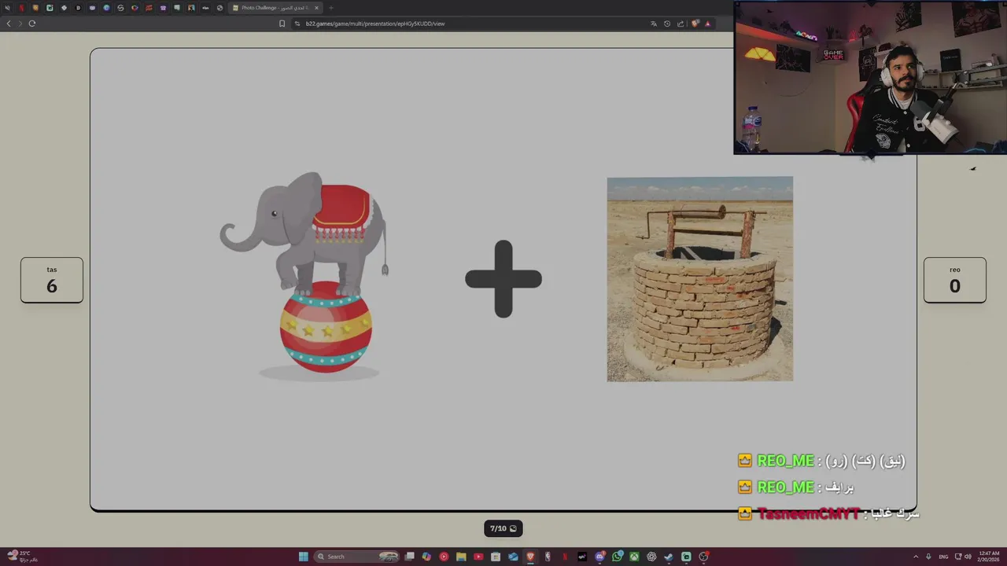Open the clock showing 12:47 AM
1007x566 pixels.
tap(989, 557)
